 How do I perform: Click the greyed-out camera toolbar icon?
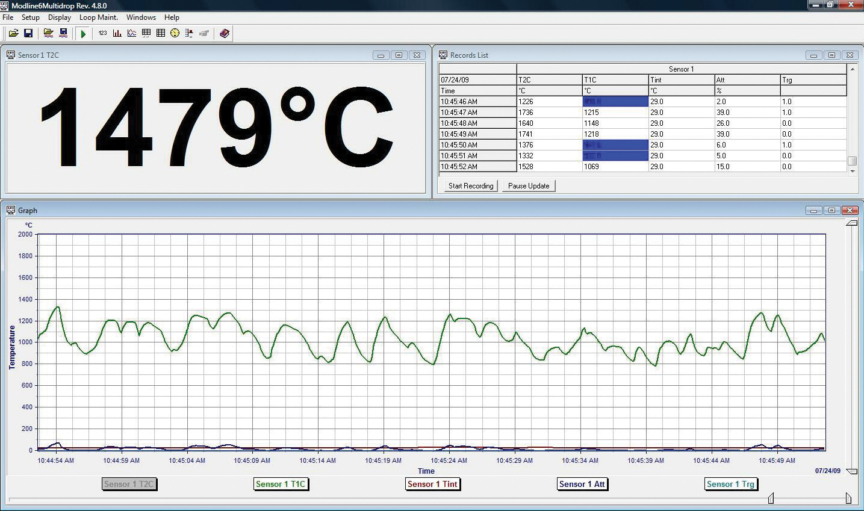(x=204, y=33)
